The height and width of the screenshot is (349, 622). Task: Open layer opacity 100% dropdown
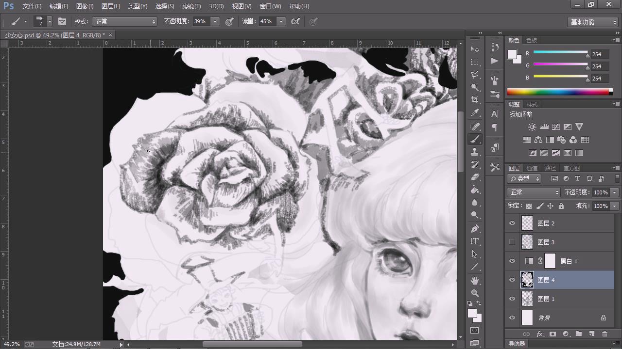[615, 192]
